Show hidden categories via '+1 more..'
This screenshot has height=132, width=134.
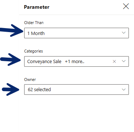tap(75, 62)
